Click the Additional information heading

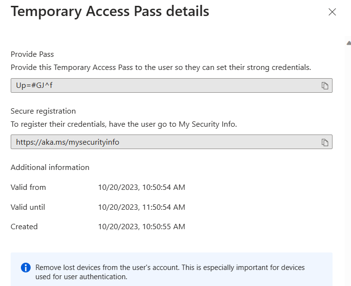point(50,167)
